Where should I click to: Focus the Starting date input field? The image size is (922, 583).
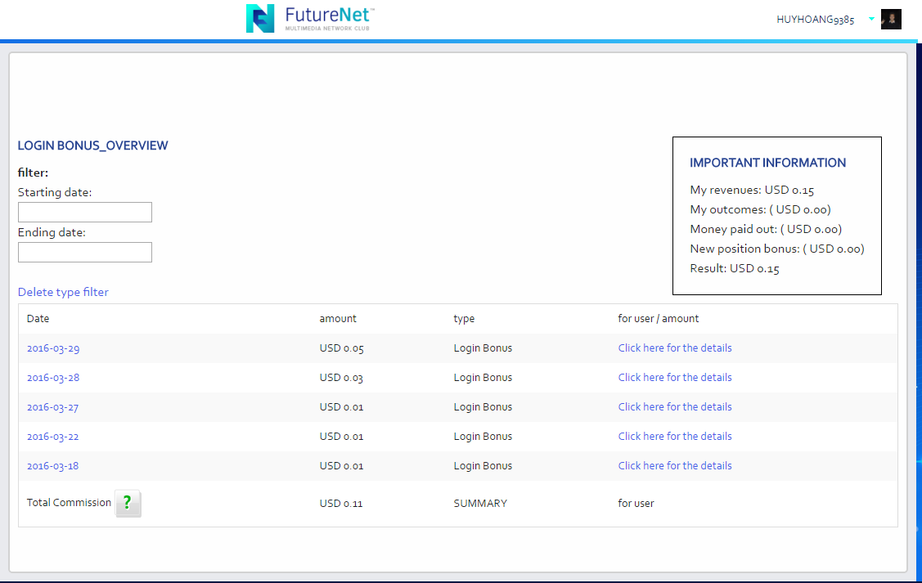(85, 213)
